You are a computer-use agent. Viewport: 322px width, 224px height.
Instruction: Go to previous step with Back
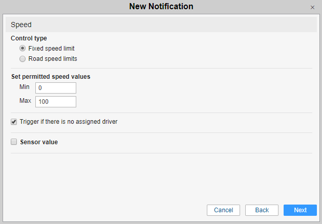[262, 210]
